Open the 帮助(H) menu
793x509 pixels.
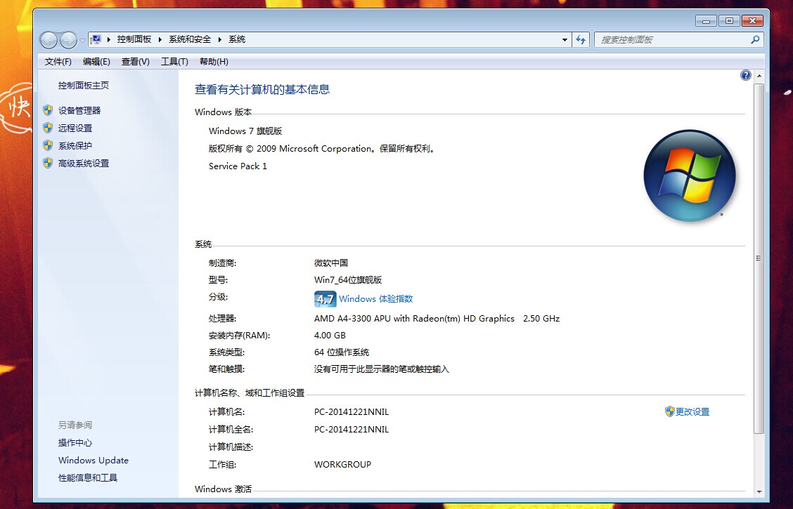click(x=214, y=62)
